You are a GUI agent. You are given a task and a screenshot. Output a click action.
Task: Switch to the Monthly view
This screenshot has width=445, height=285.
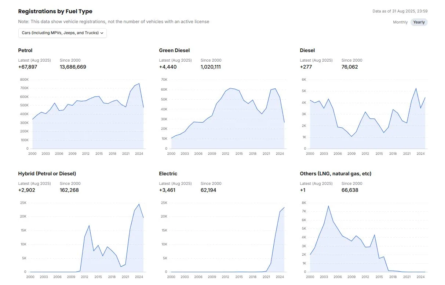pos(400,22)
